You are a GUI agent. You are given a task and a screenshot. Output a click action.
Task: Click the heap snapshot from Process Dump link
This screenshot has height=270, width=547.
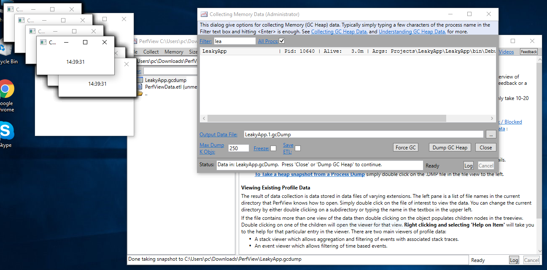pos(310,174)
